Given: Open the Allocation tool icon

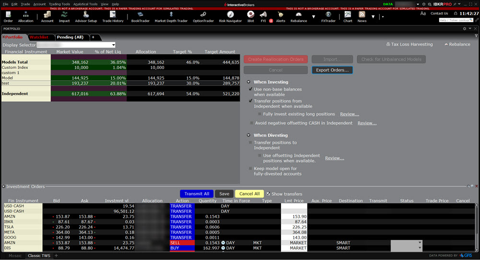Looking at the screenshot, I should coord(25,16).
